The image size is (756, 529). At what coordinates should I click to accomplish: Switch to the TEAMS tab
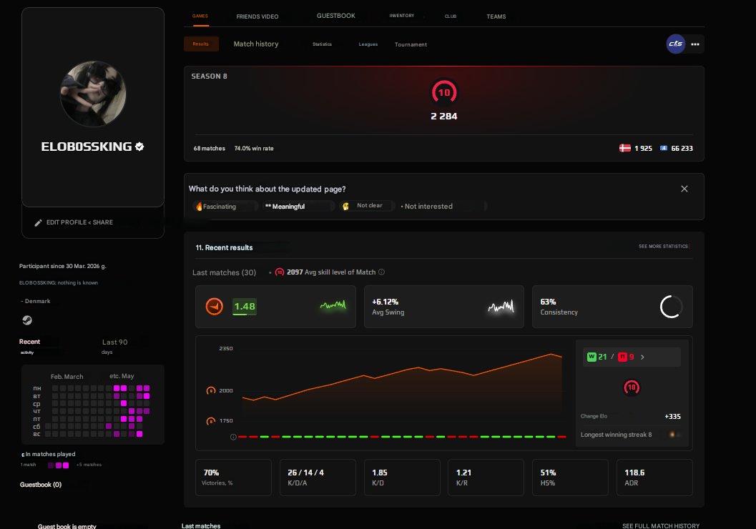(x=496, y=16)
